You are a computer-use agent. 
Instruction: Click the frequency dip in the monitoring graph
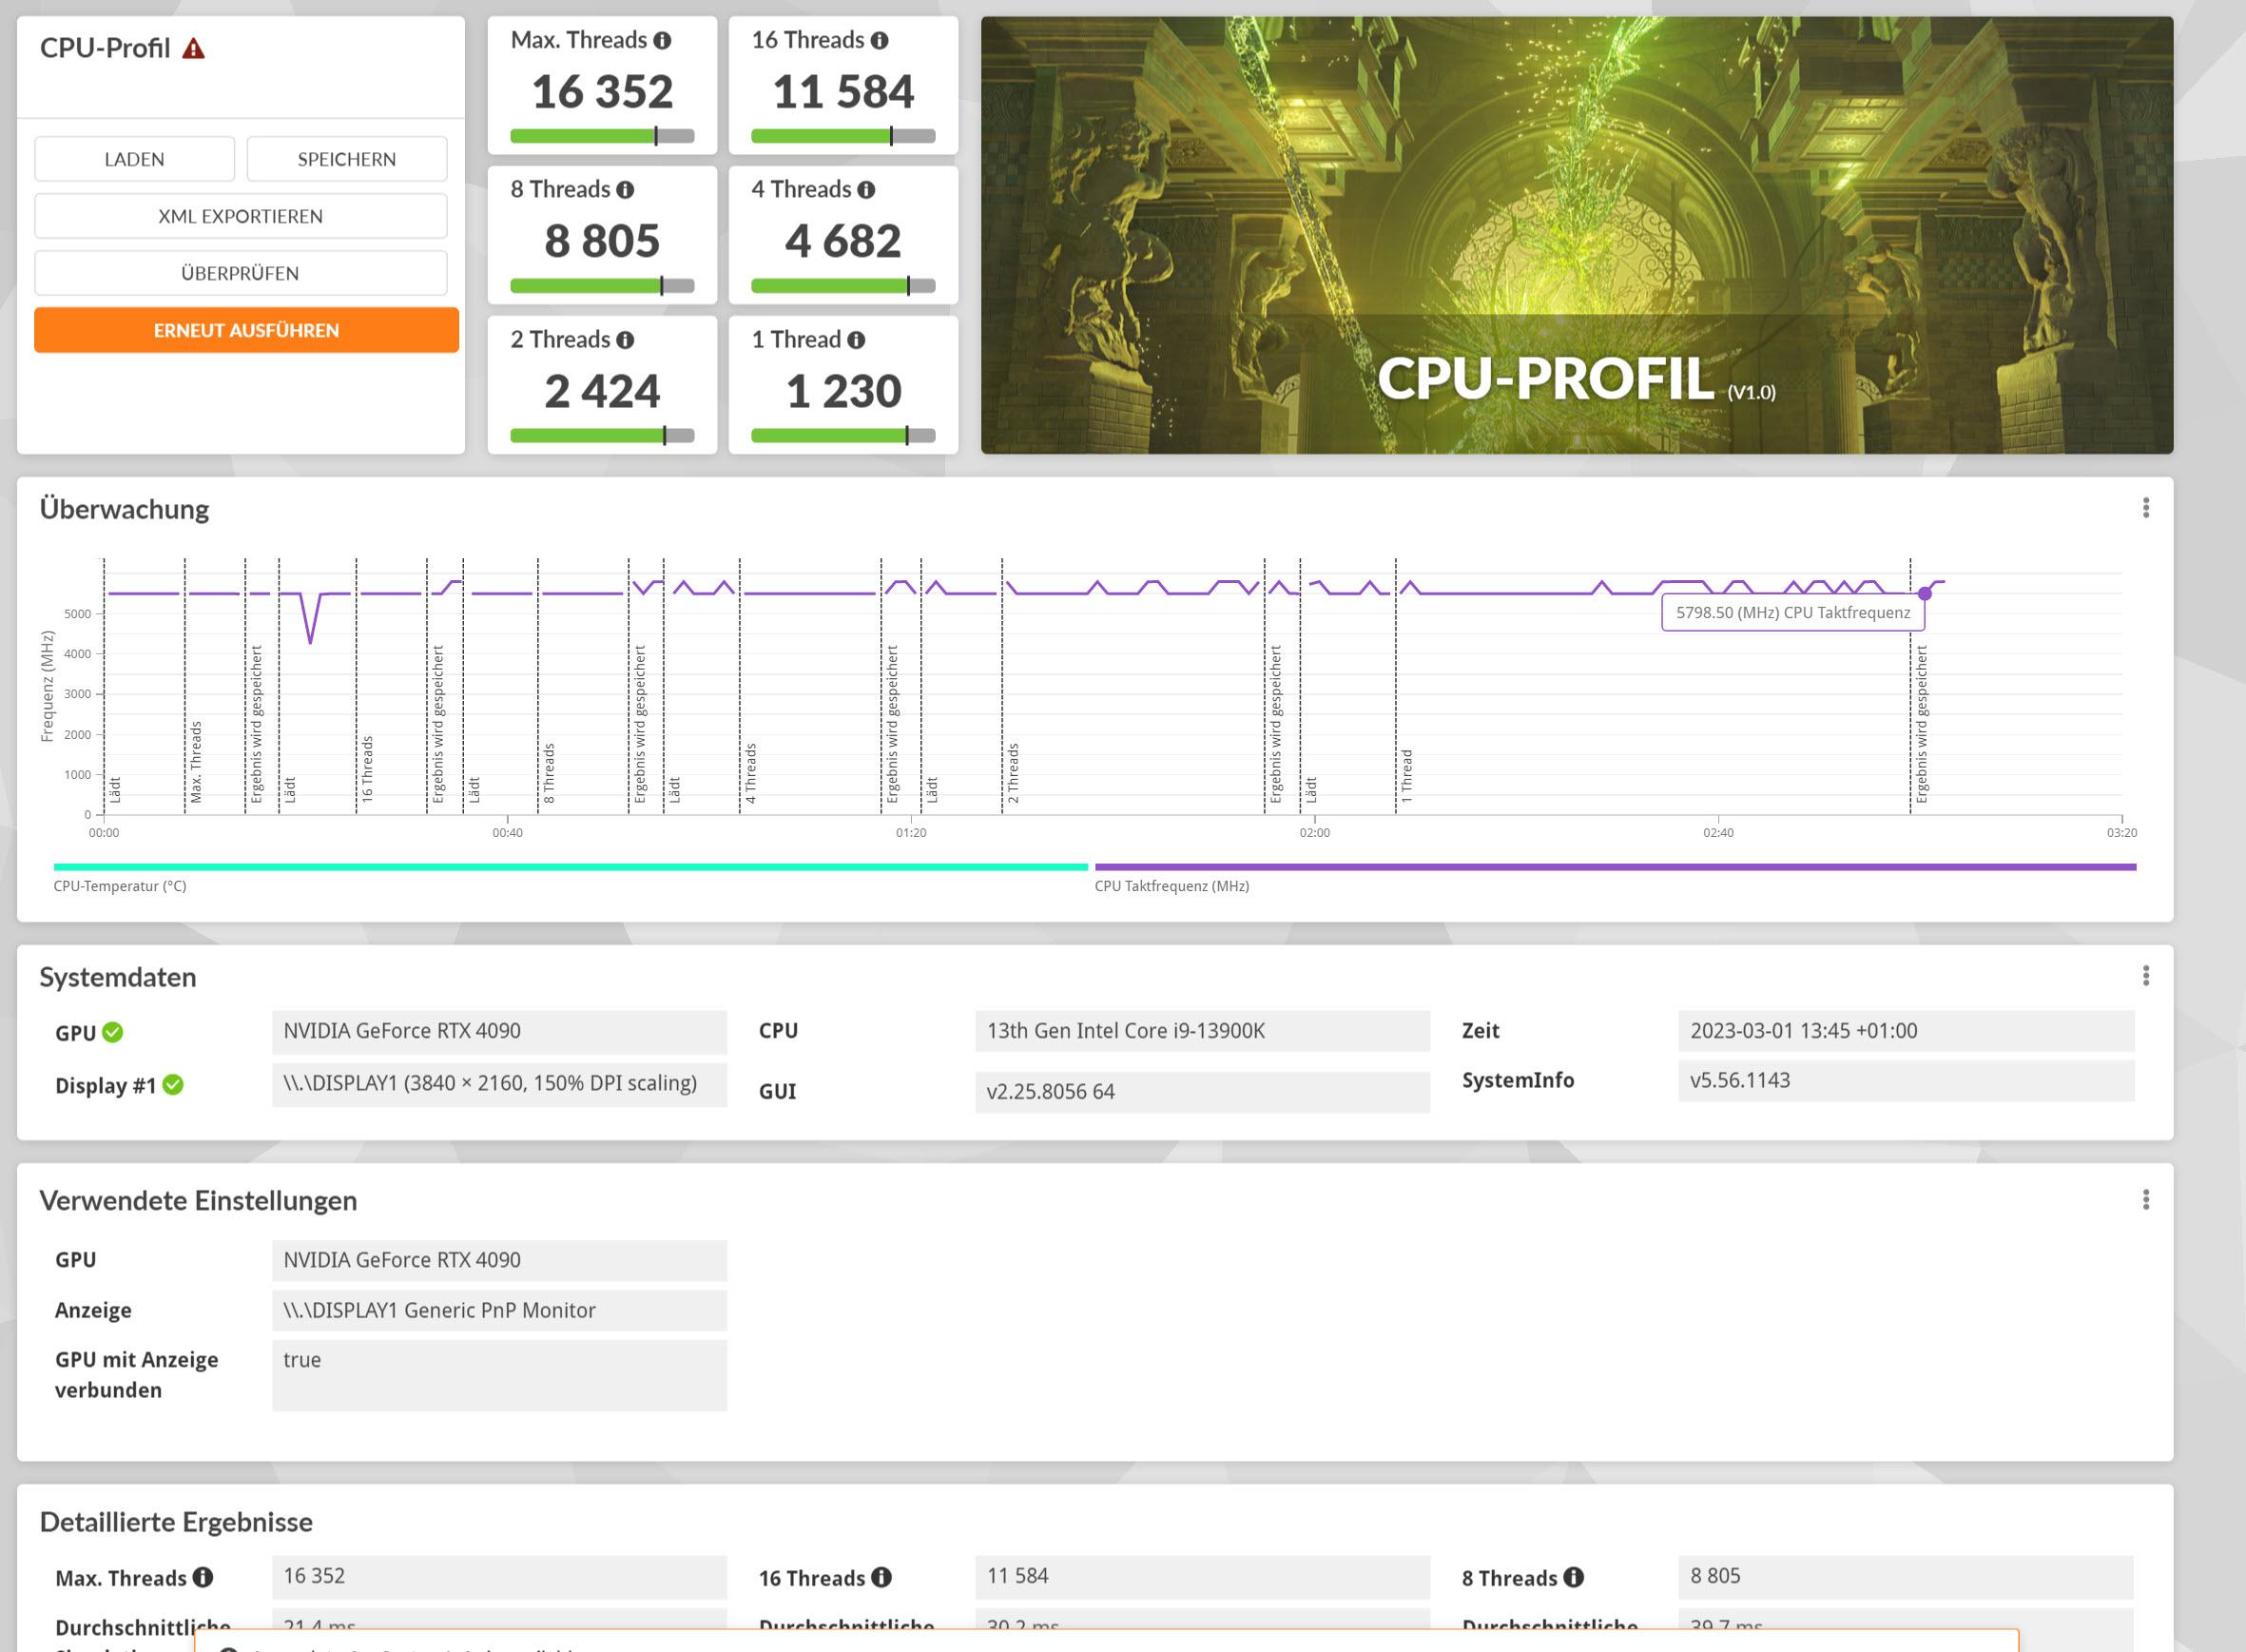(x=310, y=620)
